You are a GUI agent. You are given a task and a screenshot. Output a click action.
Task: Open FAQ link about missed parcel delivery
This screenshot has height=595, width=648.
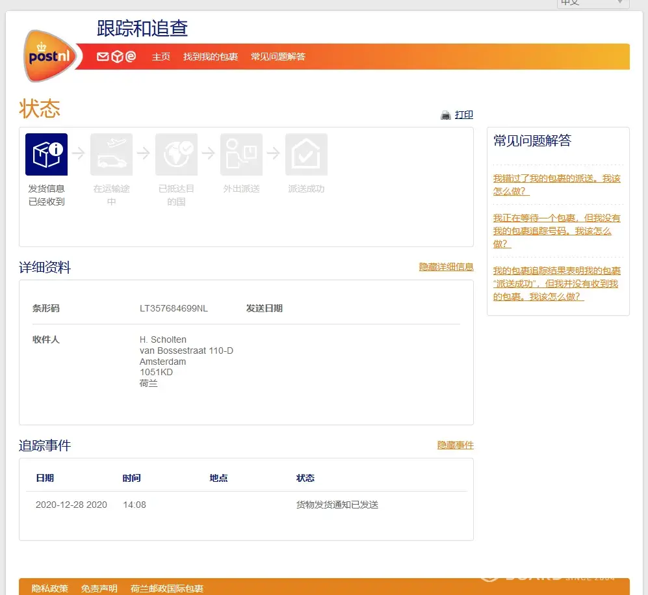[x=556, y=185]
